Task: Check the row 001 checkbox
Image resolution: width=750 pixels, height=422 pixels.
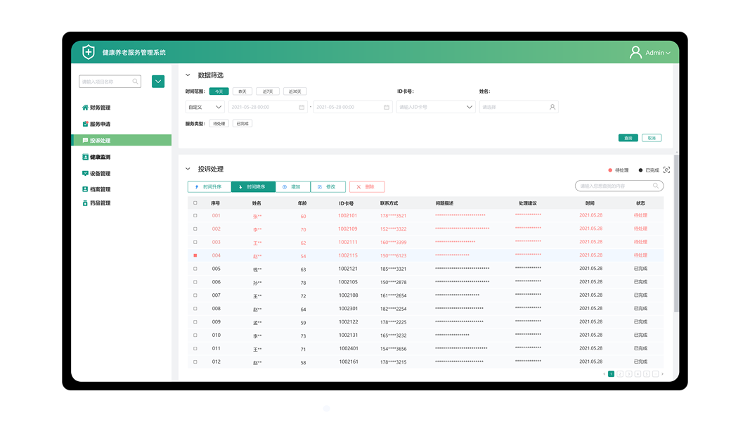Action: point(195,215)
